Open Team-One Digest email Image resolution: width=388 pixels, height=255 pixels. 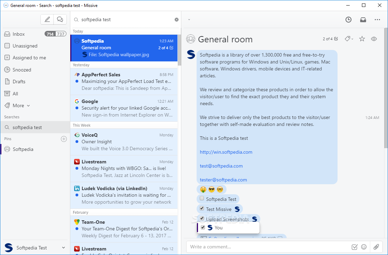coord(124,229)
